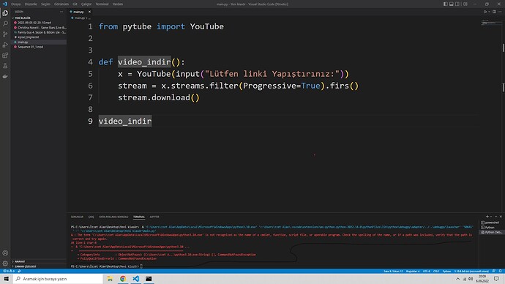
Task: Open the Manage gear icon
Action: [5, 264]
